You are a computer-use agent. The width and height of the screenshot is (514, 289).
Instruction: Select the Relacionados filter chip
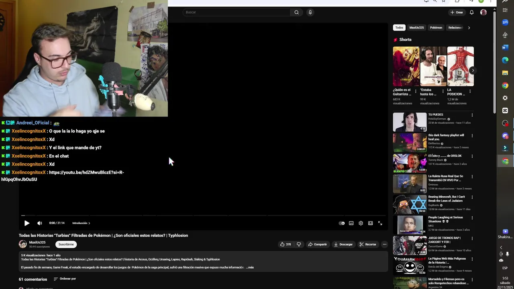(455, 28)
